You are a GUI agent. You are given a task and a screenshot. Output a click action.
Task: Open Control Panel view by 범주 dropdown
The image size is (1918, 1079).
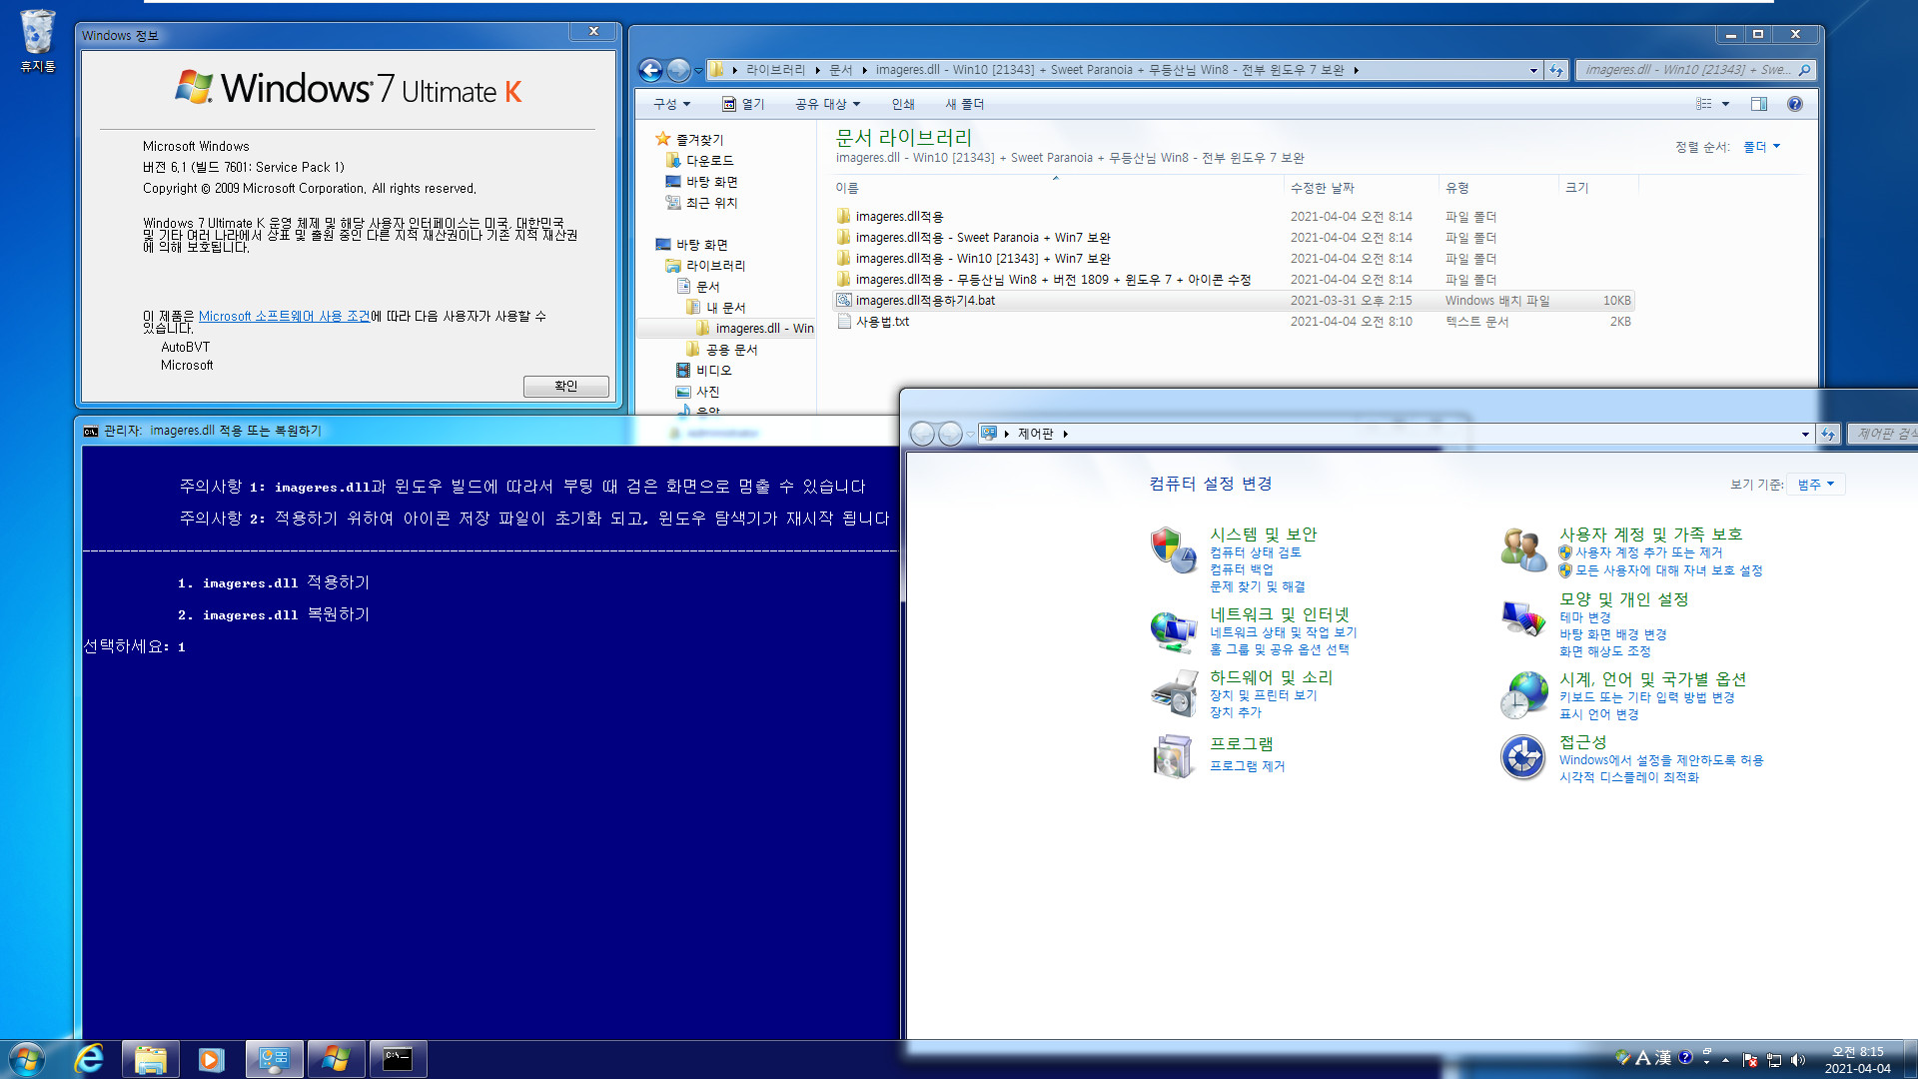point(1816,485)
